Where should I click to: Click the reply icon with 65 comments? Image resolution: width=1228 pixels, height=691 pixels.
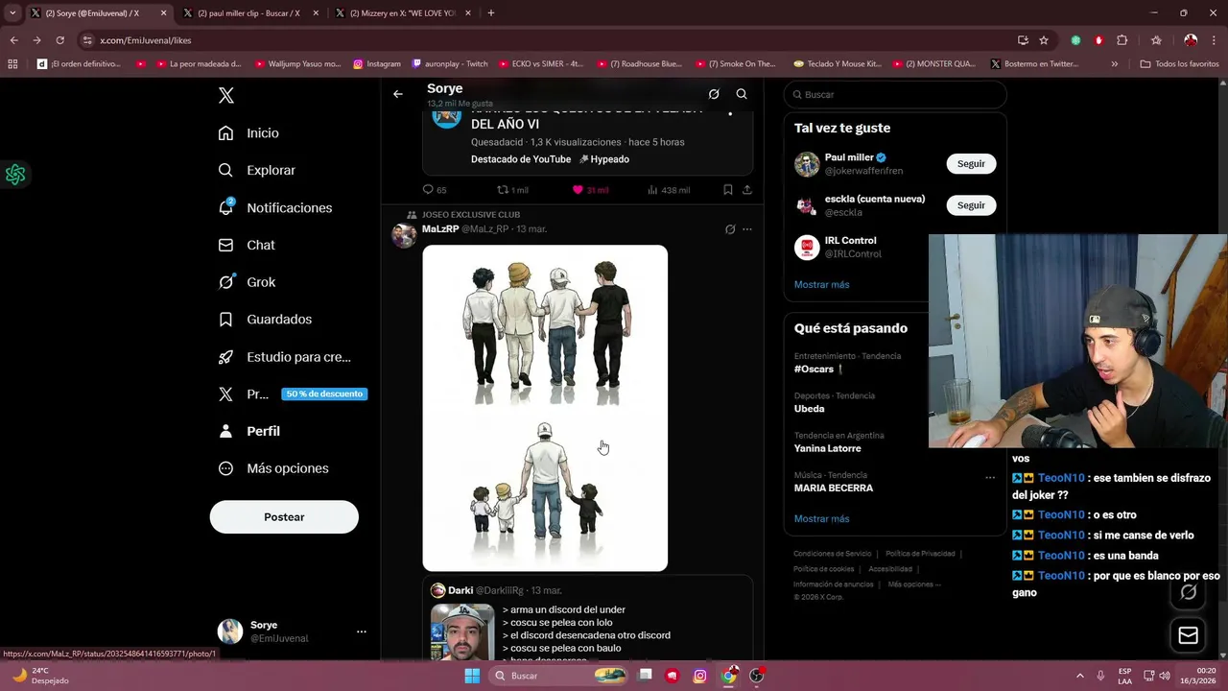tap(429, 190)
